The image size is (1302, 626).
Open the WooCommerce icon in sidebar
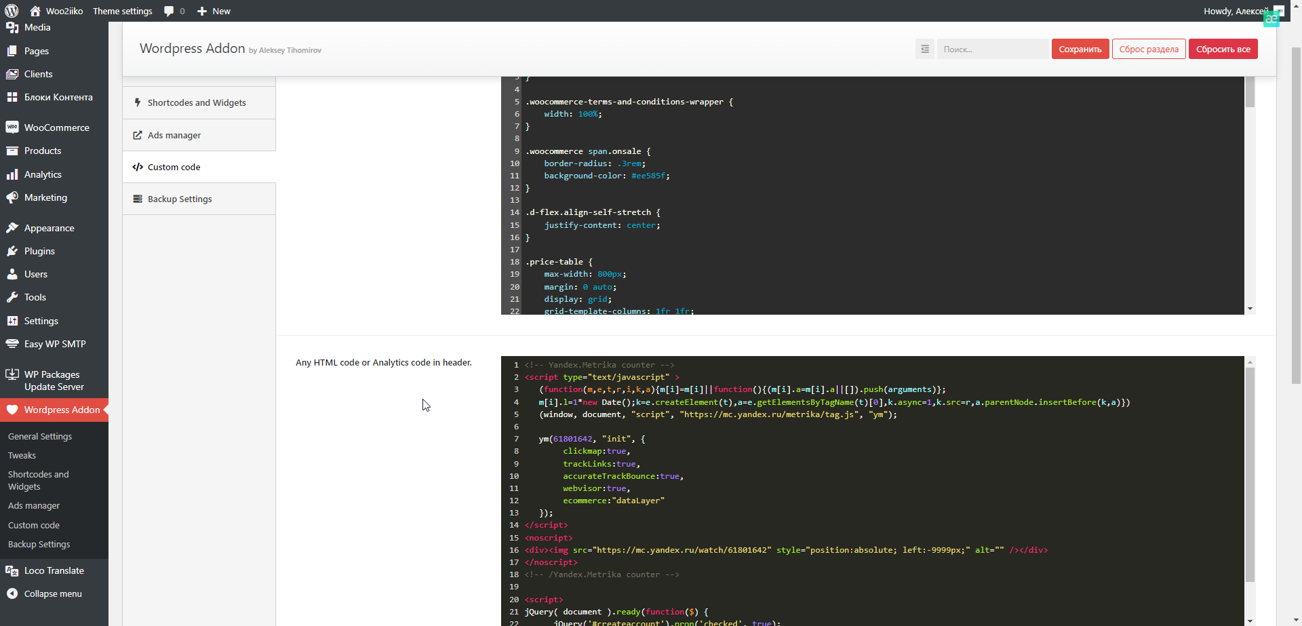12,128
